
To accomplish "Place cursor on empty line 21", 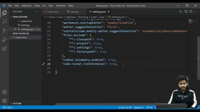I will (x=121, y=68).
